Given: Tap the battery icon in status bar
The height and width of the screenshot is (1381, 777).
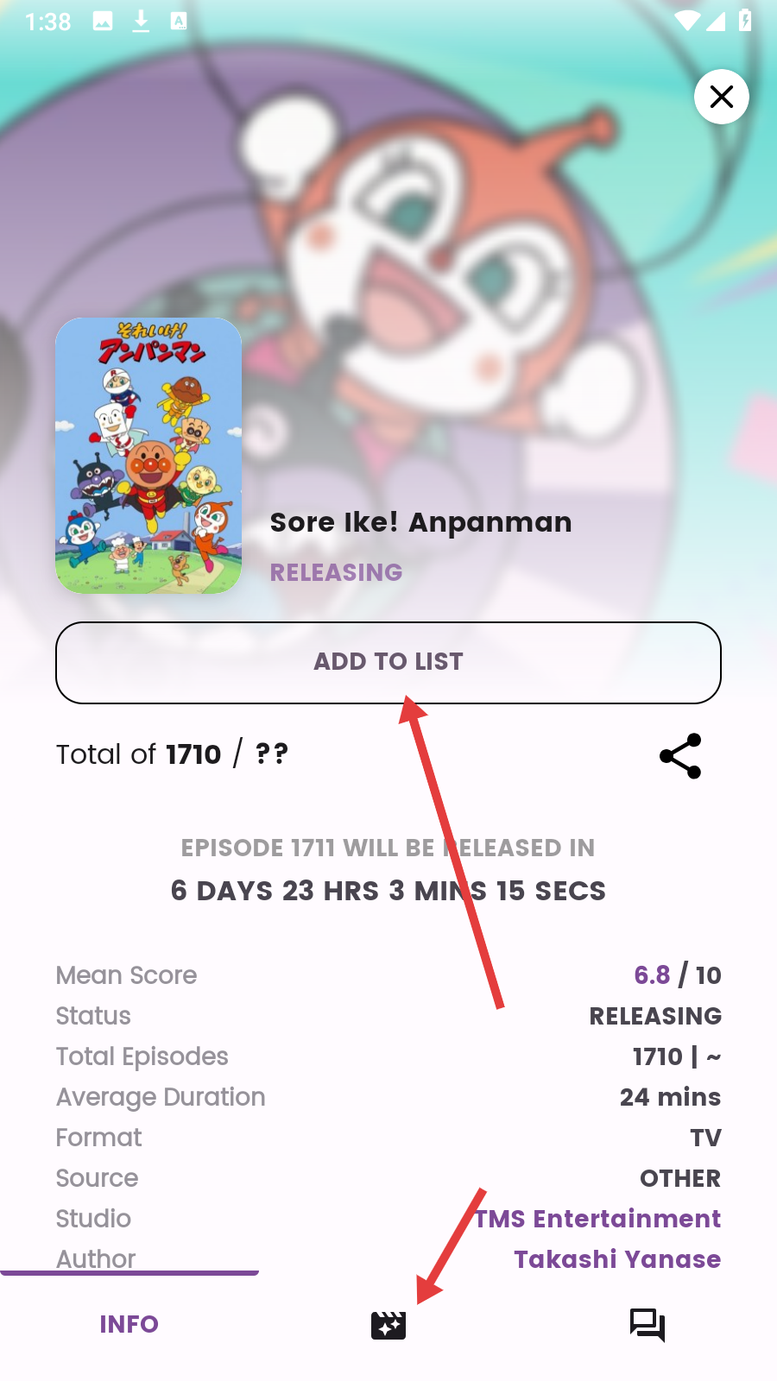Looking at the screenshot, I should (745, 21).
